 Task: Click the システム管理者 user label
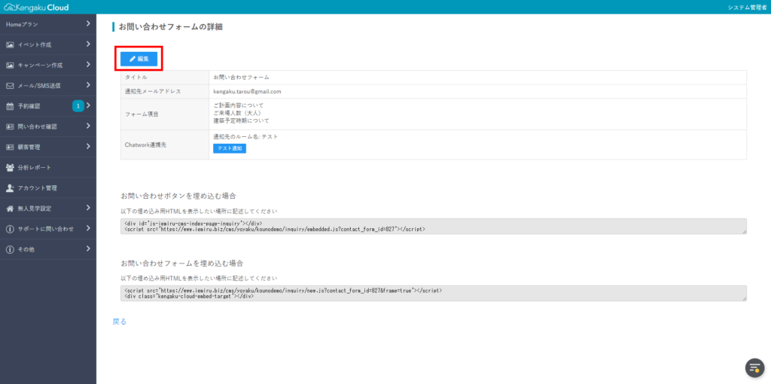(747, 8)
